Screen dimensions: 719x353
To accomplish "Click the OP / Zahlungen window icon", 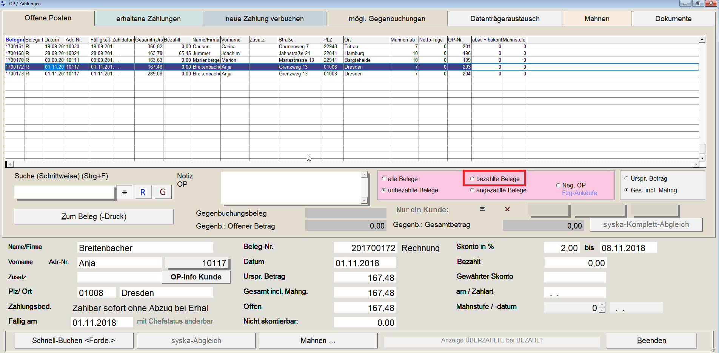I will pos(3,3).
